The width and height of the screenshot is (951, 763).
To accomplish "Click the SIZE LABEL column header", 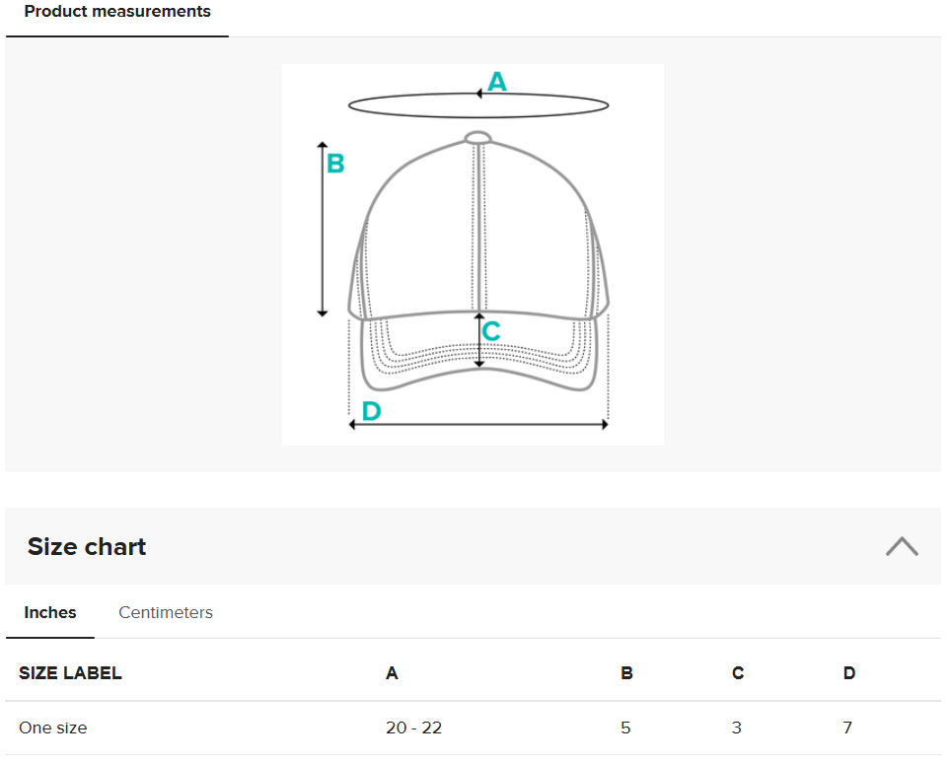I will point(70,673).
